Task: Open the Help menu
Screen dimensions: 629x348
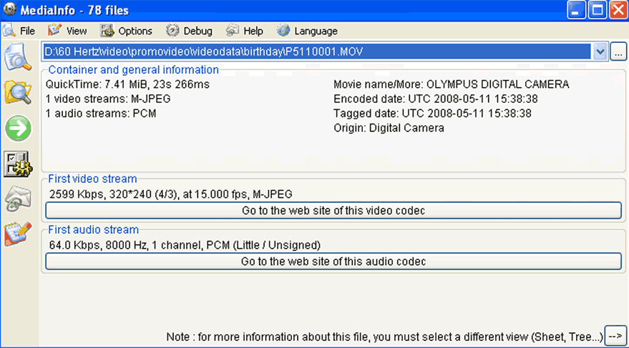Action: click(x=244, y=31)
